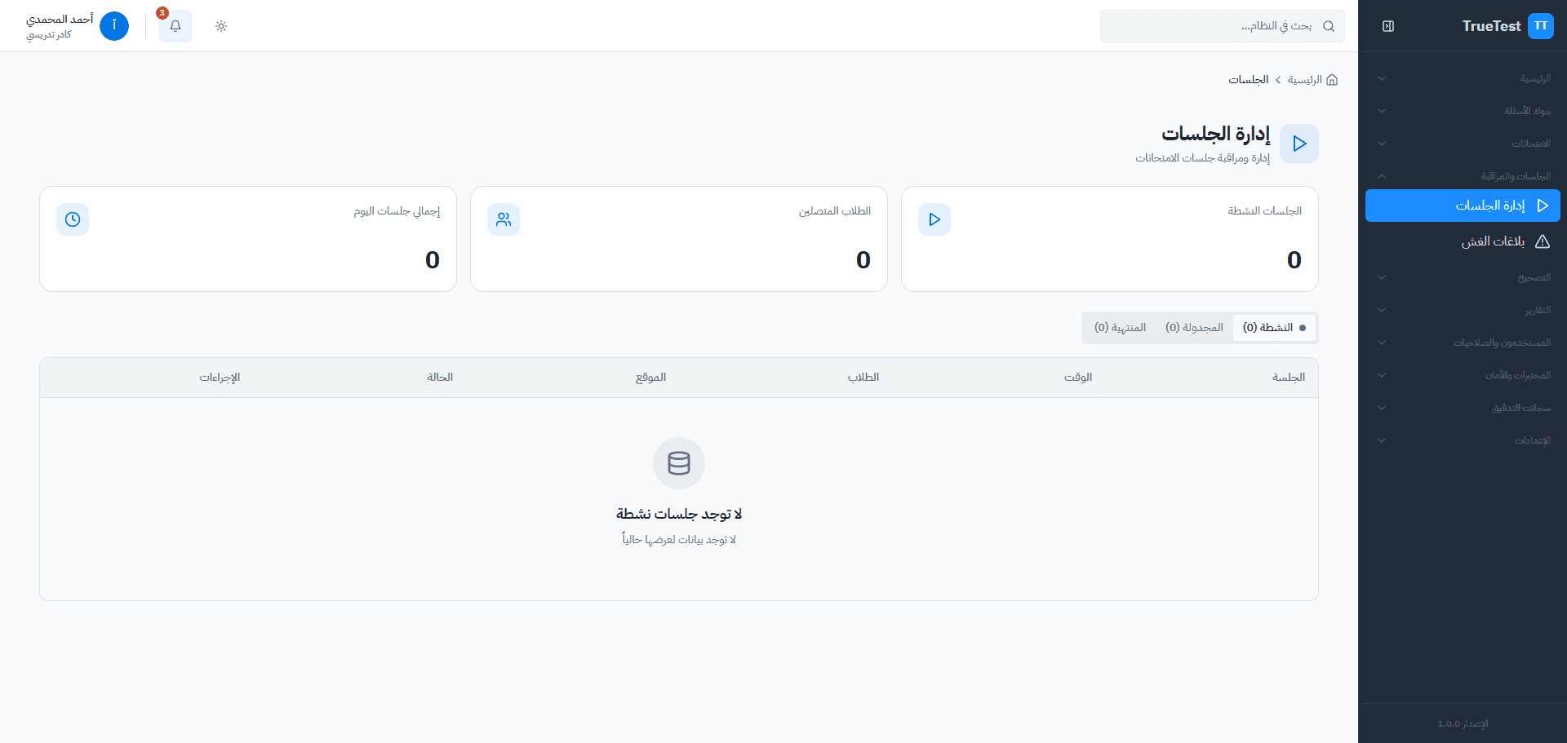Image resolution: width=1567 pixels, height=743 pixels.
Task: Click the الوقت column header
Action: (1078, 378)
